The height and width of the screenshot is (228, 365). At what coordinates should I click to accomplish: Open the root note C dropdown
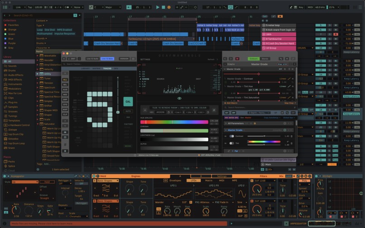point(99,7)
